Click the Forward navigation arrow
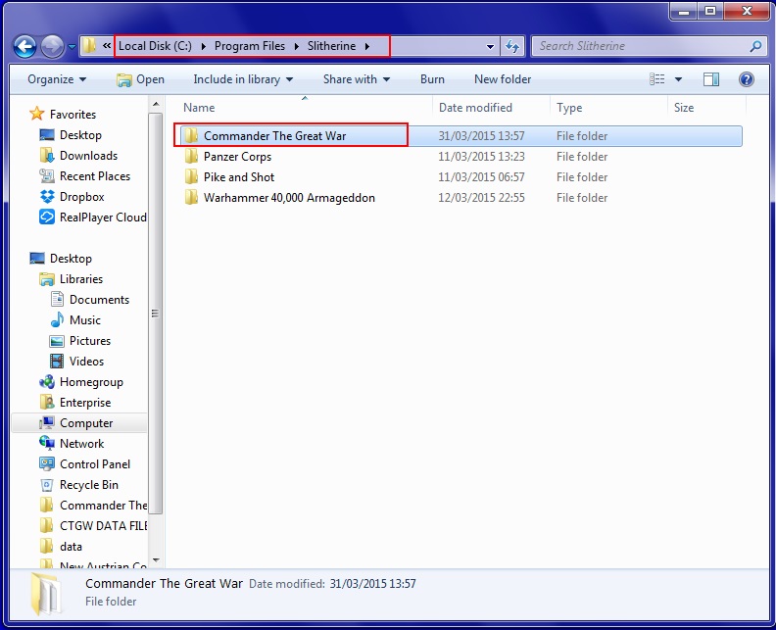The height and width of the screenshot is (630, 776). (x=52, y=46)
